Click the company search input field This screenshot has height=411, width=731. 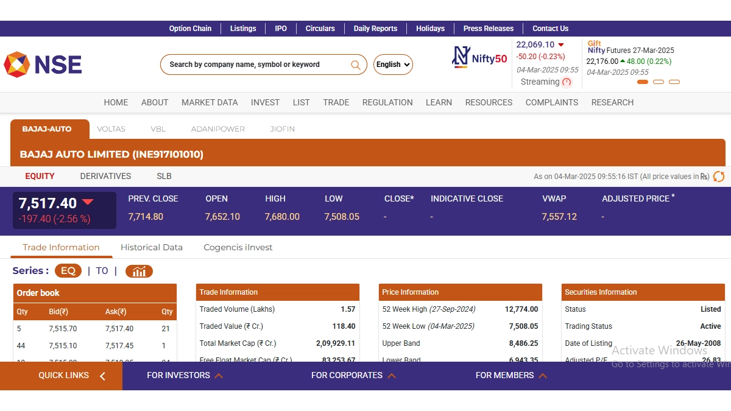pyautogui.click(x=256, y=65)
